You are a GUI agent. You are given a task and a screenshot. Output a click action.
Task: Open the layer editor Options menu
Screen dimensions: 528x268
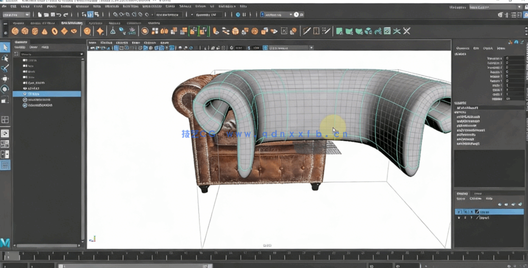pyautogui.click(x=476, y=199)
